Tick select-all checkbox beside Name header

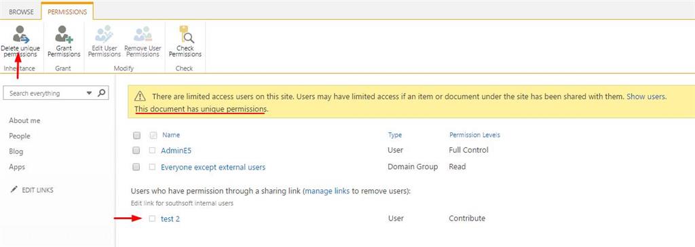(x=136, y=135)
